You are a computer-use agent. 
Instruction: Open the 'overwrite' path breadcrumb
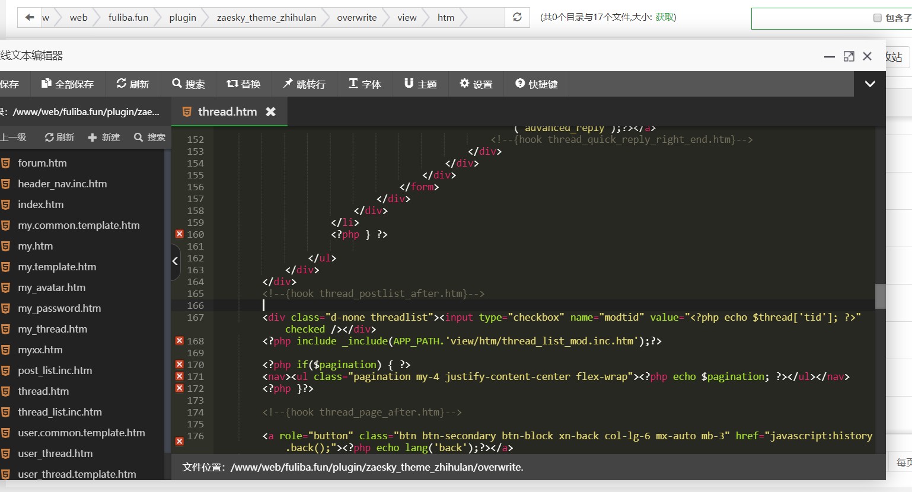(356, 17)
